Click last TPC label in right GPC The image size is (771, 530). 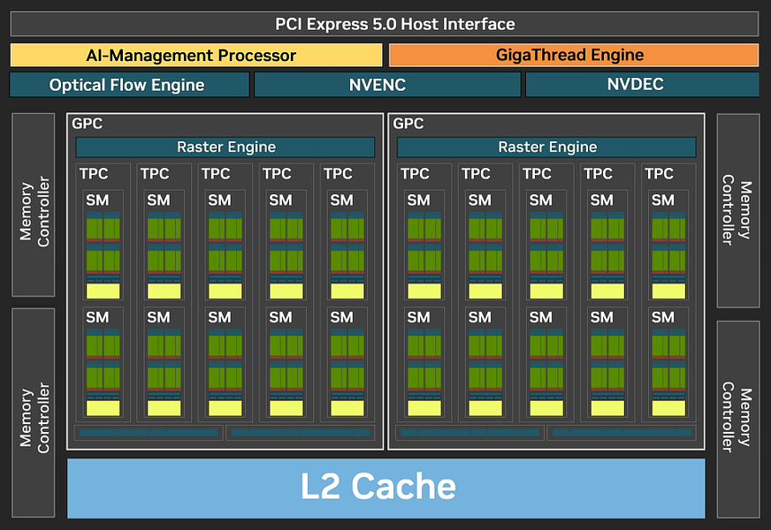tap(659, 174)
